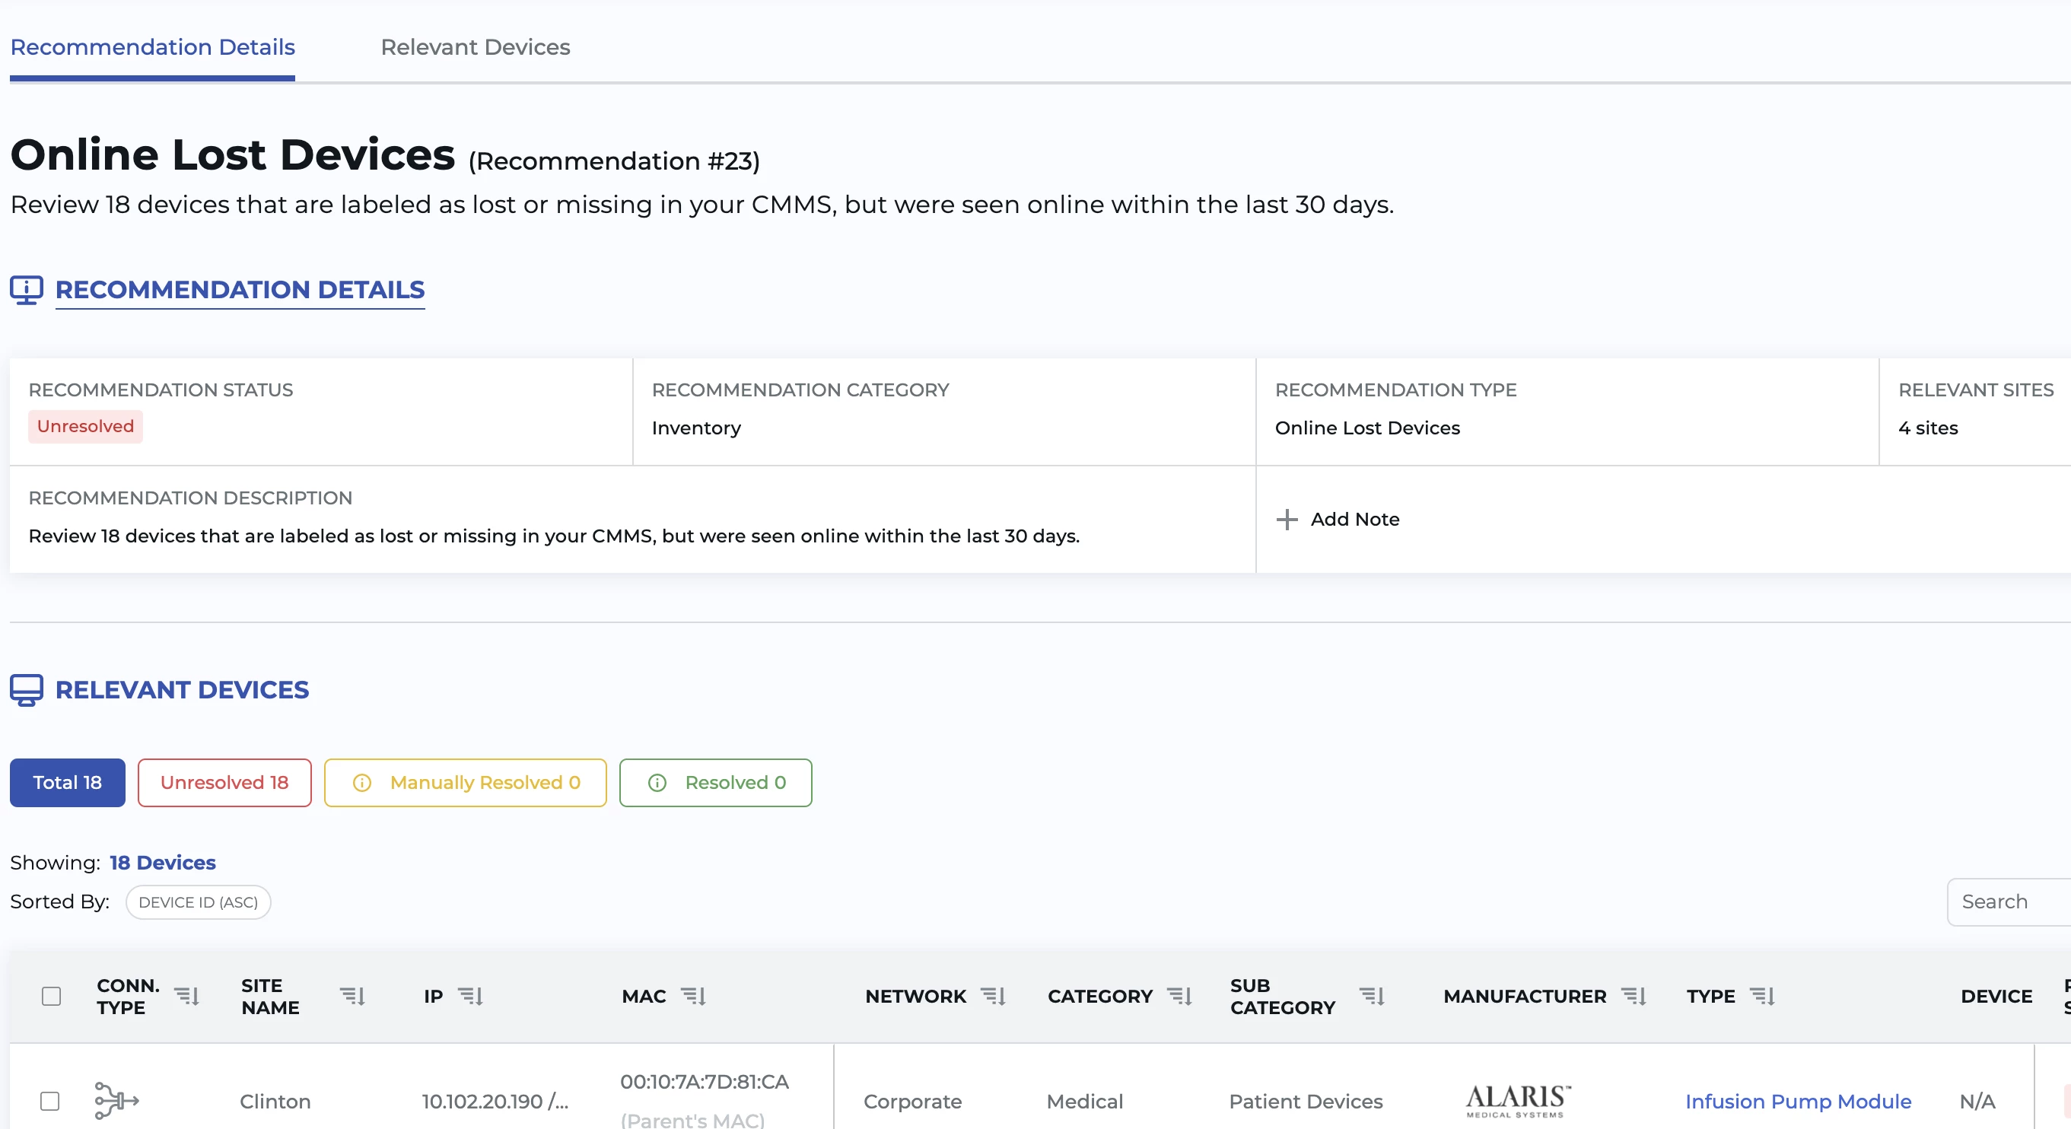Click the SITE NAME column sort icon
Screen dimensions: 2071x1129
[352, 997]
